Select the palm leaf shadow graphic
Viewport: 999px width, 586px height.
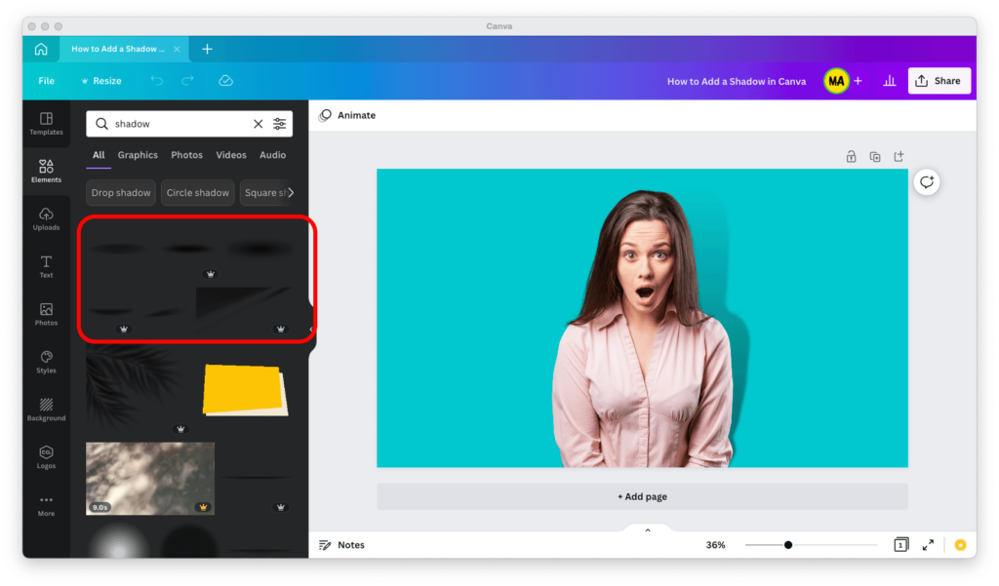click(139, 390)
